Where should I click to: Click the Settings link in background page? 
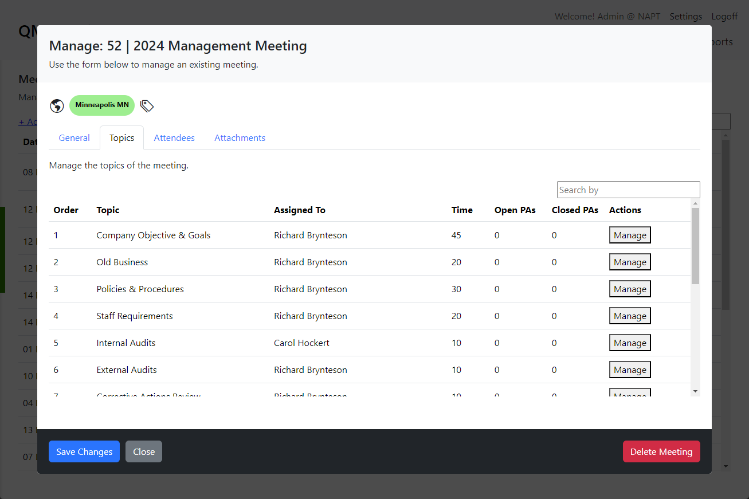pos(685,16)
